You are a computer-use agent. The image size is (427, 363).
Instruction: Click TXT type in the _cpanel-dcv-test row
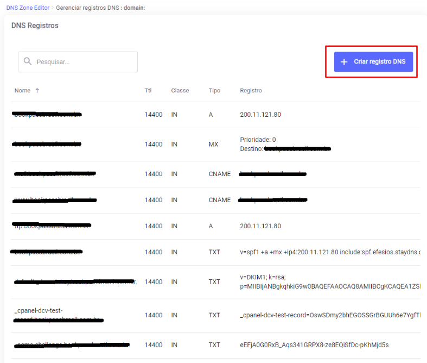(x=214, y=315)
